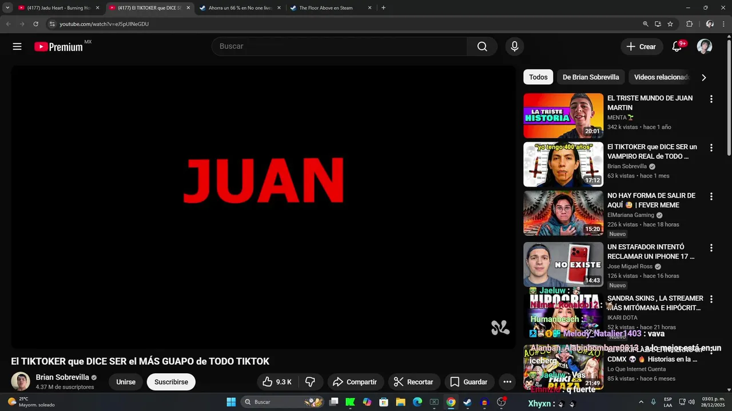Screen dimensions: 732x411
Task: Open Steam from the taskbar
Action: pyautogui.click(x=467, y=402)
